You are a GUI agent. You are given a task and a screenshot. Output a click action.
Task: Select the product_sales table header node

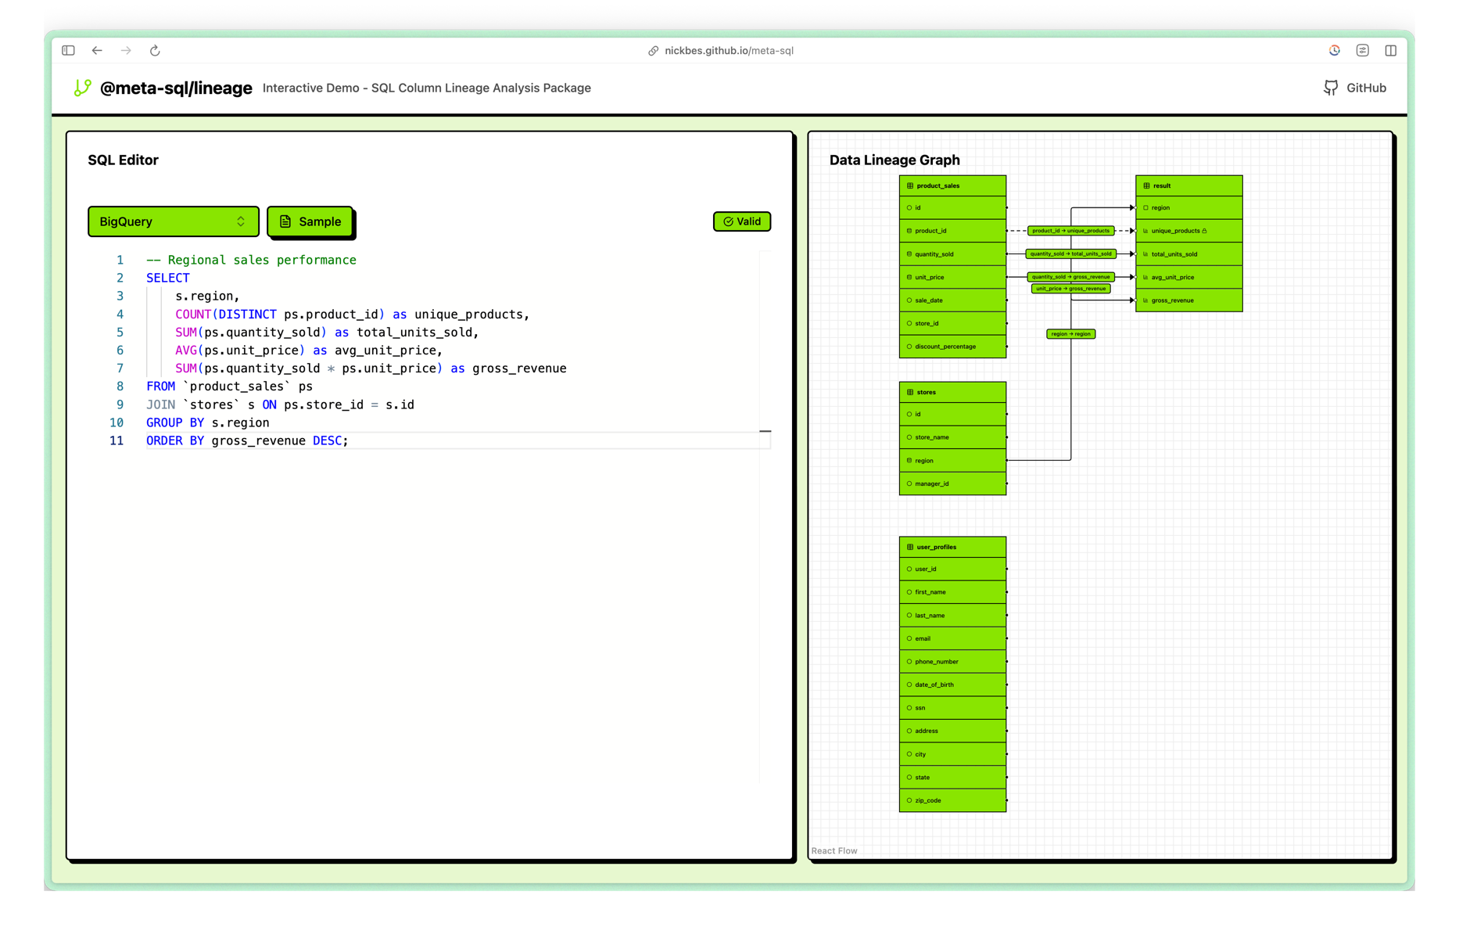coord(952,185)
